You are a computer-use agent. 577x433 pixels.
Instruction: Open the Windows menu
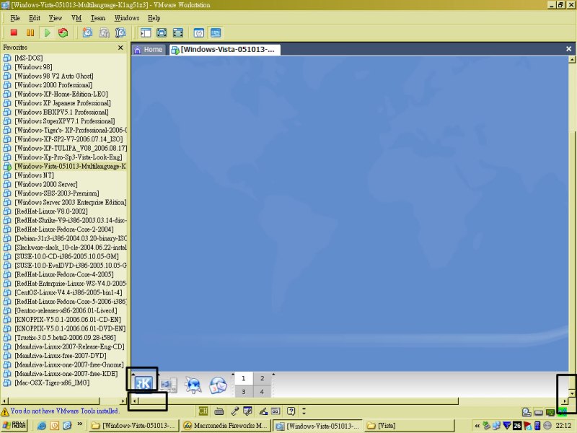127,18
